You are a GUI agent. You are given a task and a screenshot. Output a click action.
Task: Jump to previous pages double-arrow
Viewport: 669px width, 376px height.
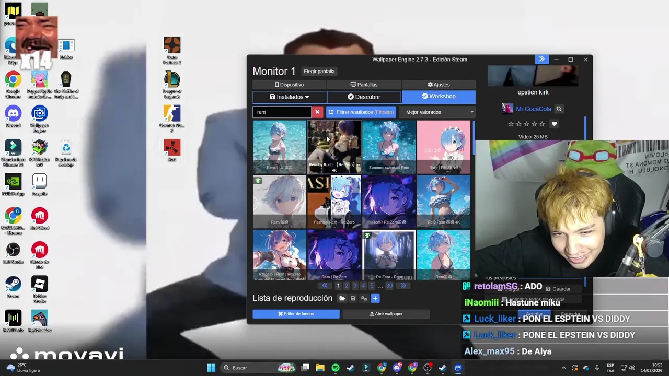(325, 286)
